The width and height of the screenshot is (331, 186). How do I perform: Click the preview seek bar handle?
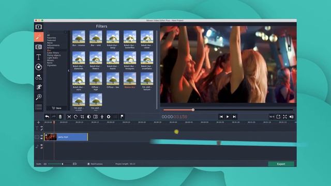[193, 110]
